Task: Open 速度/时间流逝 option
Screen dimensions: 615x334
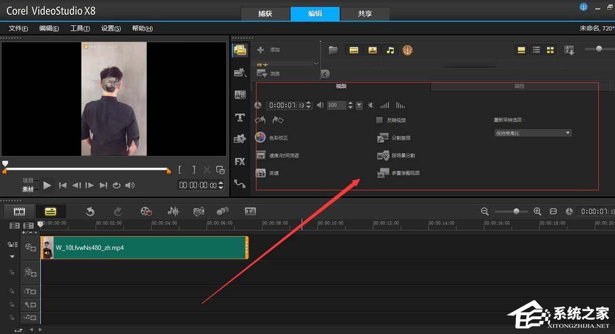Action: click(x=277, y=156)
